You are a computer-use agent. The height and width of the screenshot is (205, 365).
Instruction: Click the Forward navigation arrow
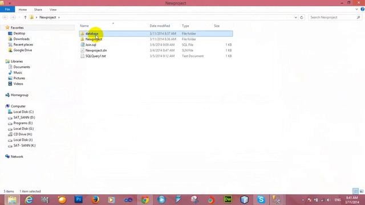pos(13,18)
